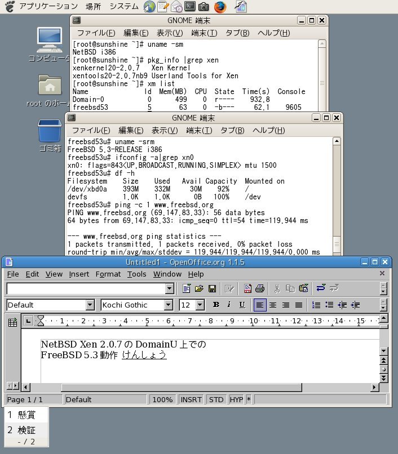The width and height of the screenshot is (398, 454).
Task: Click the Navigation circle button on scrollbar
Action: coord(383,370)
